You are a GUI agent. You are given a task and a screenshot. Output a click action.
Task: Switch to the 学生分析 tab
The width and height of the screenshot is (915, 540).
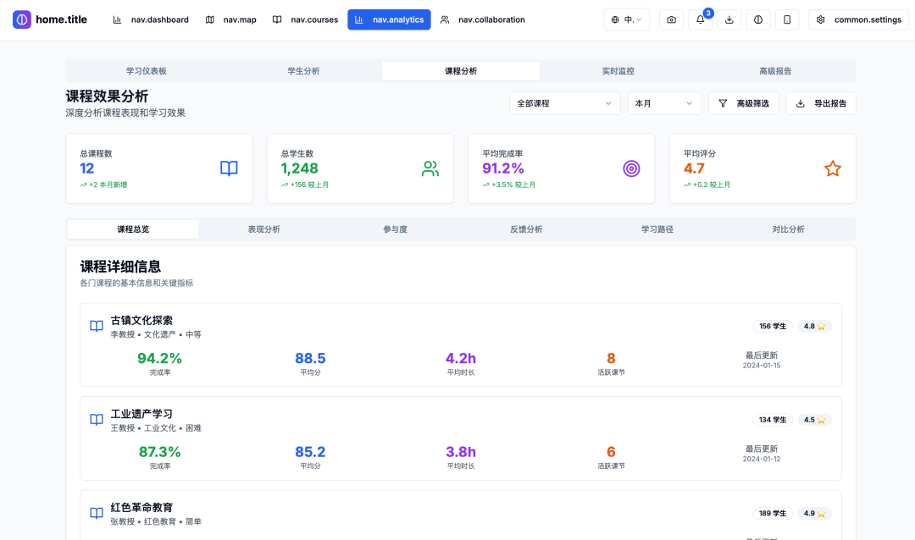[303, 71]
